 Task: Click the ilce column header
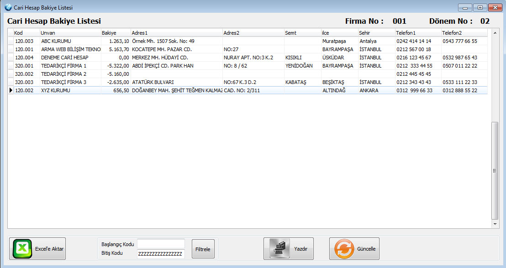339,33
